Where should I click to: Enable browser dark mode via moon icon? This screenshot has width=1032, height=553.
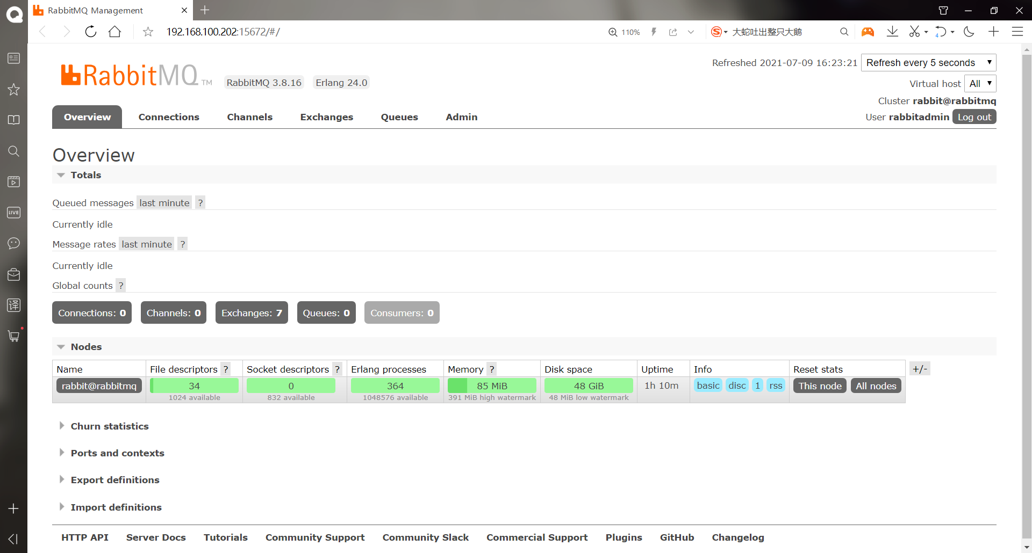click(969, 32)
